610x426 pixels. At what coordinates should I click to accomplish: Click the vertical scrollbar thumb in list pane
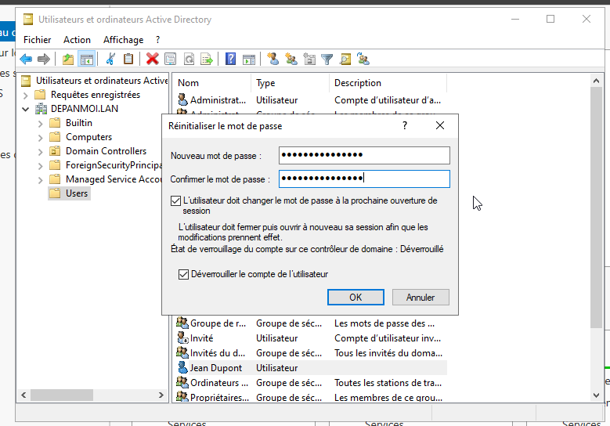(x=596, y=208)
